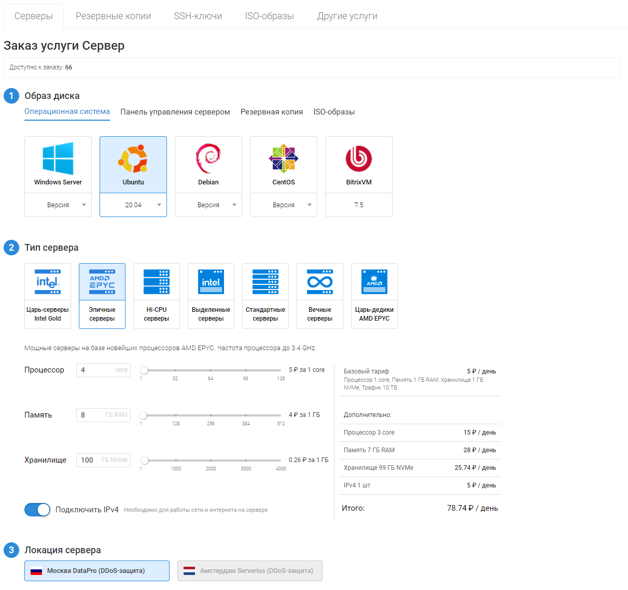Choose the Debian operating system icon

[x=208, y=159]
